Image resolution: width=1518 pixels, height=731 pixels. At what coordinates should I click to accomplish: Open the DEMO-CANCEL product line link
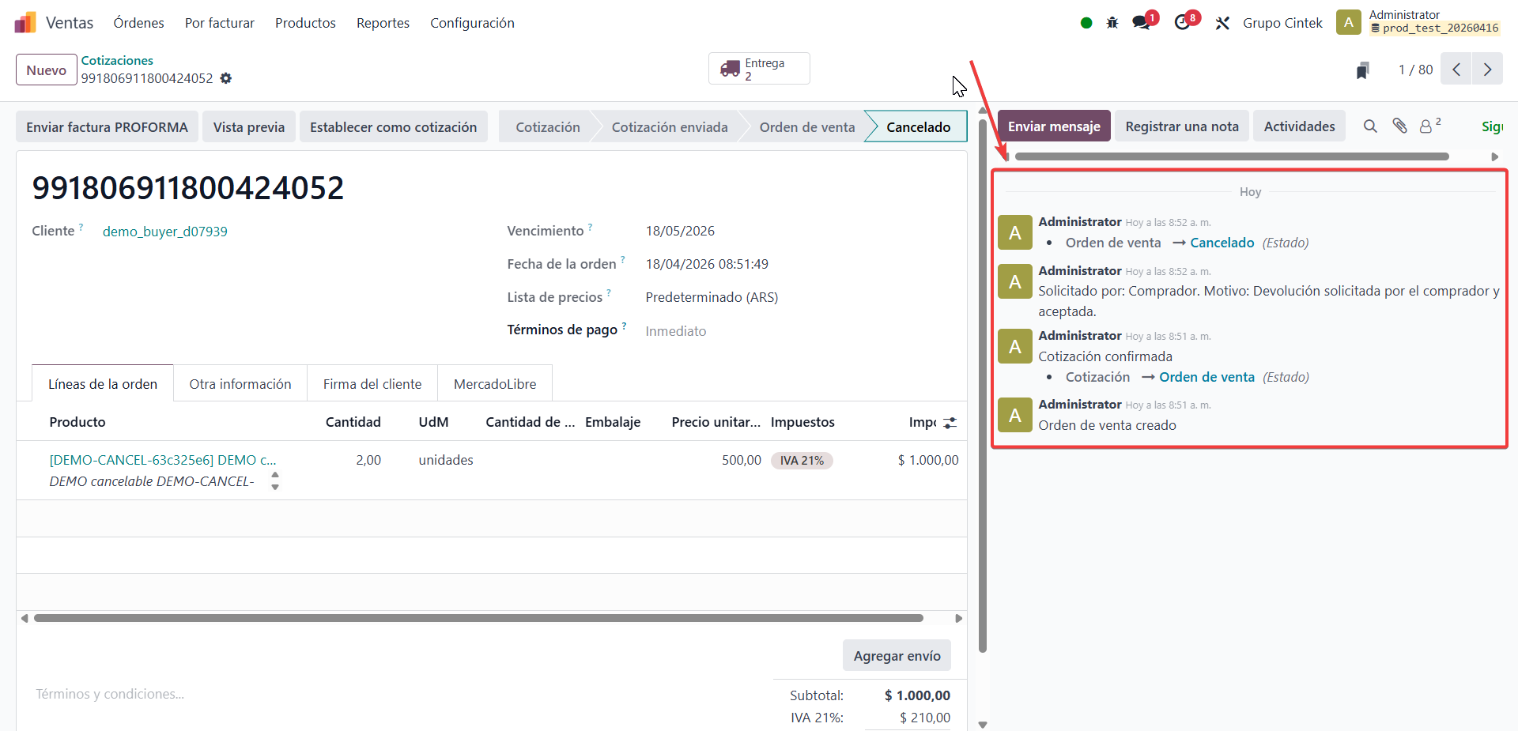click(x=163, y=460)
